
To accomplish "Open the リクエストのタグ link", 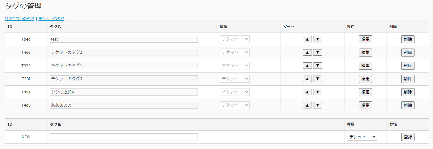I will tap(19, 19).
